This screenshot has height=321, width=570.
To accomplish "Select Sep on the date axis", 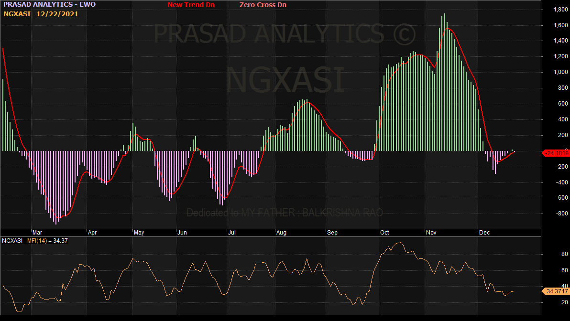I will 332,233.
